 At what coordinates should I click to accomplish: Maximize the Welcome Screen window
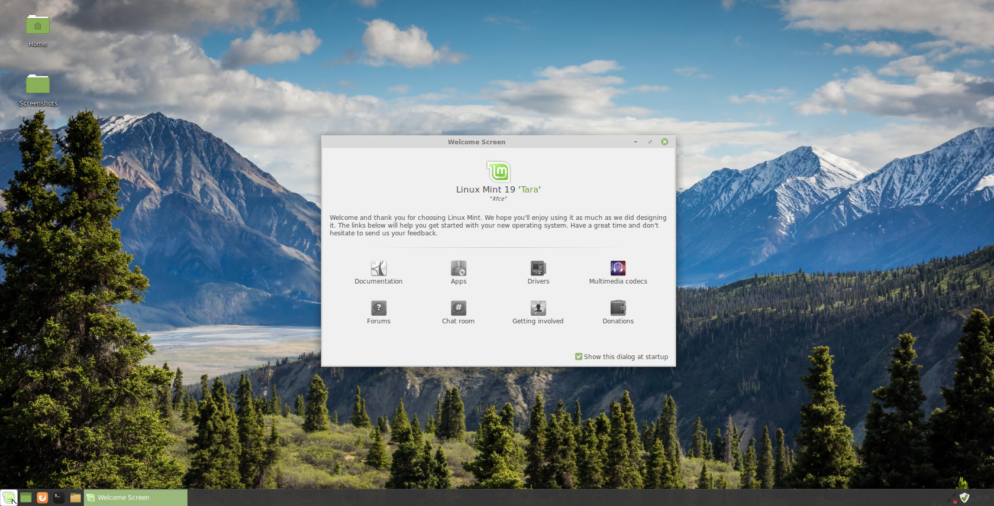pyautogui.click(x=650, y=142)
